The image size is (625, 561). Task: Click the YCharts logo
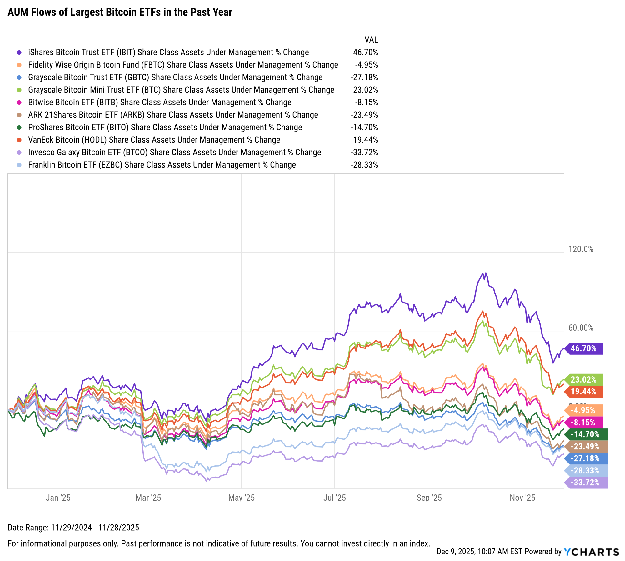click(x=591, y=552)
